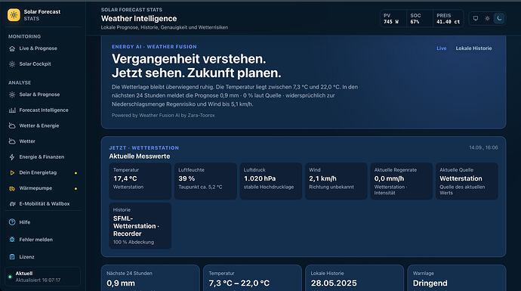Click the Temperatur 17,4 °C card
Viewport: 521px width, 291px height.
(140, 181)
